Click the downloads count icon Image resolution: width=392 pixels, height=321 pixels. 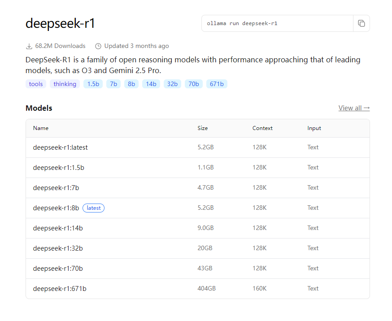(x=29, y=46)
